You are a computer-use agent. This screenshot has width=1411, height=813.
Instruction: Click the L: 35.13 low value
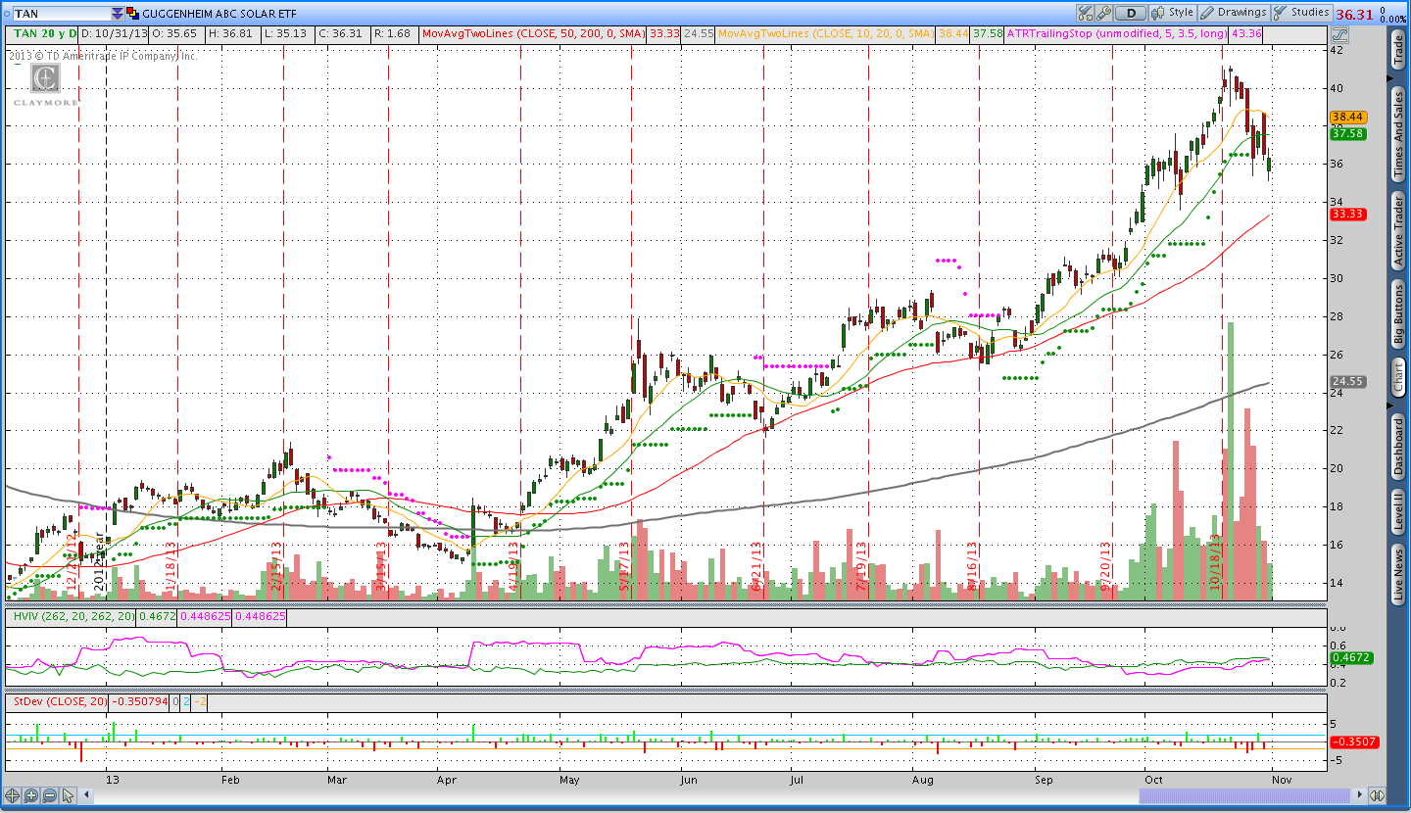(287, 33)
